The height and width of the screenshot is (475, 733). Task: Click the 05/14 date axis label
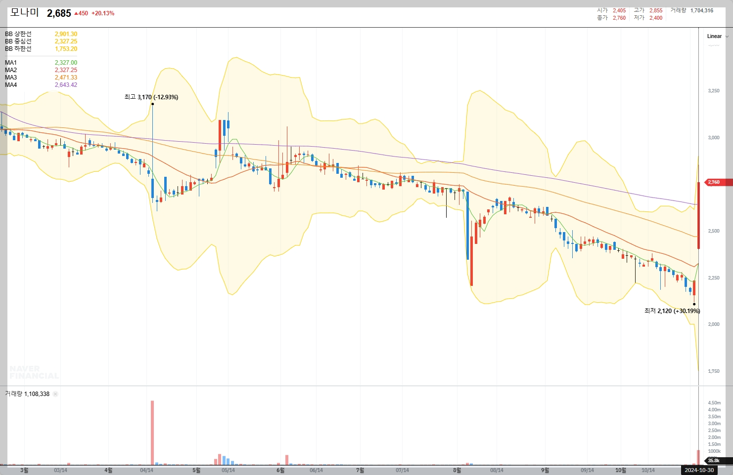[228, 471]
